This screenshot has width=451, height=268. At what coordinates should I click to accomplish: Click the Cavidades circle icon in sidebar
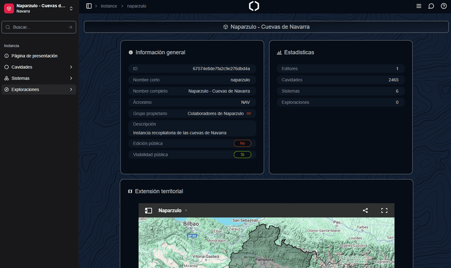[7, 67]
